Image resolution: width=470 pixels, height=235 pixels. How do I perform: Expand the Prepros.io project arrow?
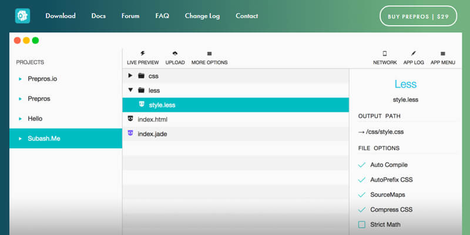(x=20, y=79)
